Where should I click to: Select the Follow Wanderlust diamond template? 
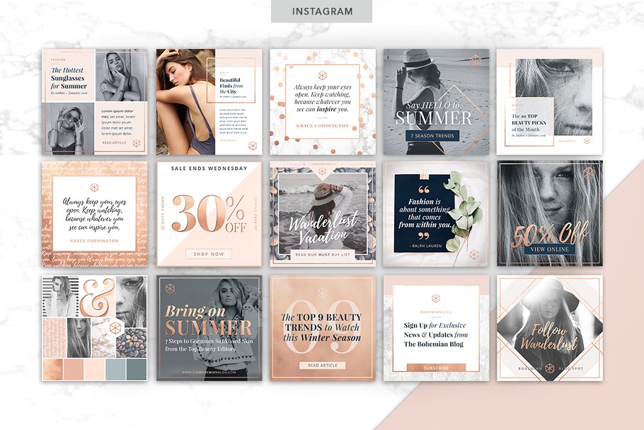click(x=549, y=328)
